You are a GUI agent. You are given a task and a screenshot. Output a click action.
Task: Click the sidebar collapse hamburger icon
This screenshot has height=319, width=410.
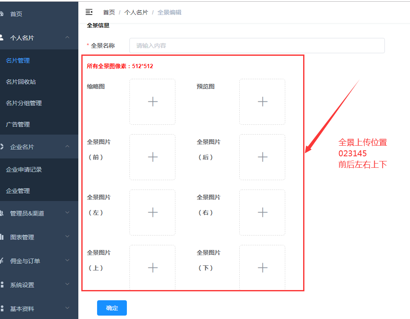pos(89,12)
